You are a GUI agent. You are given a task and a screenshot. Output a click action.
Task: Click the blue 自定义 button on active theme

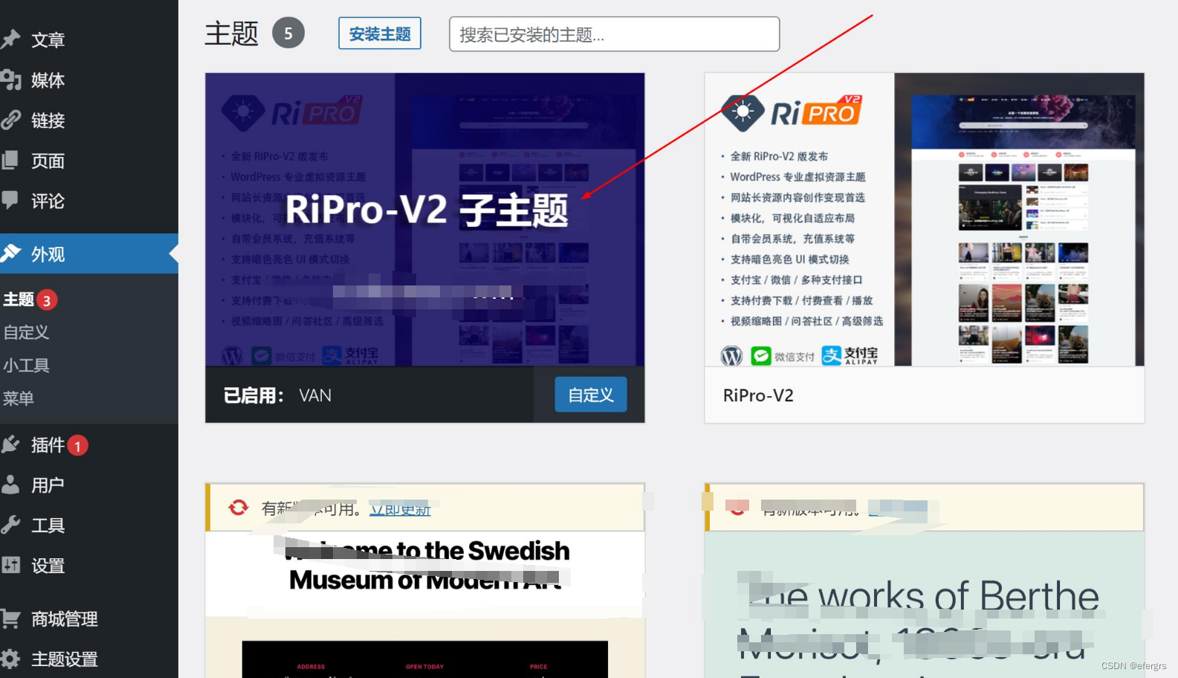coord(591,395)
